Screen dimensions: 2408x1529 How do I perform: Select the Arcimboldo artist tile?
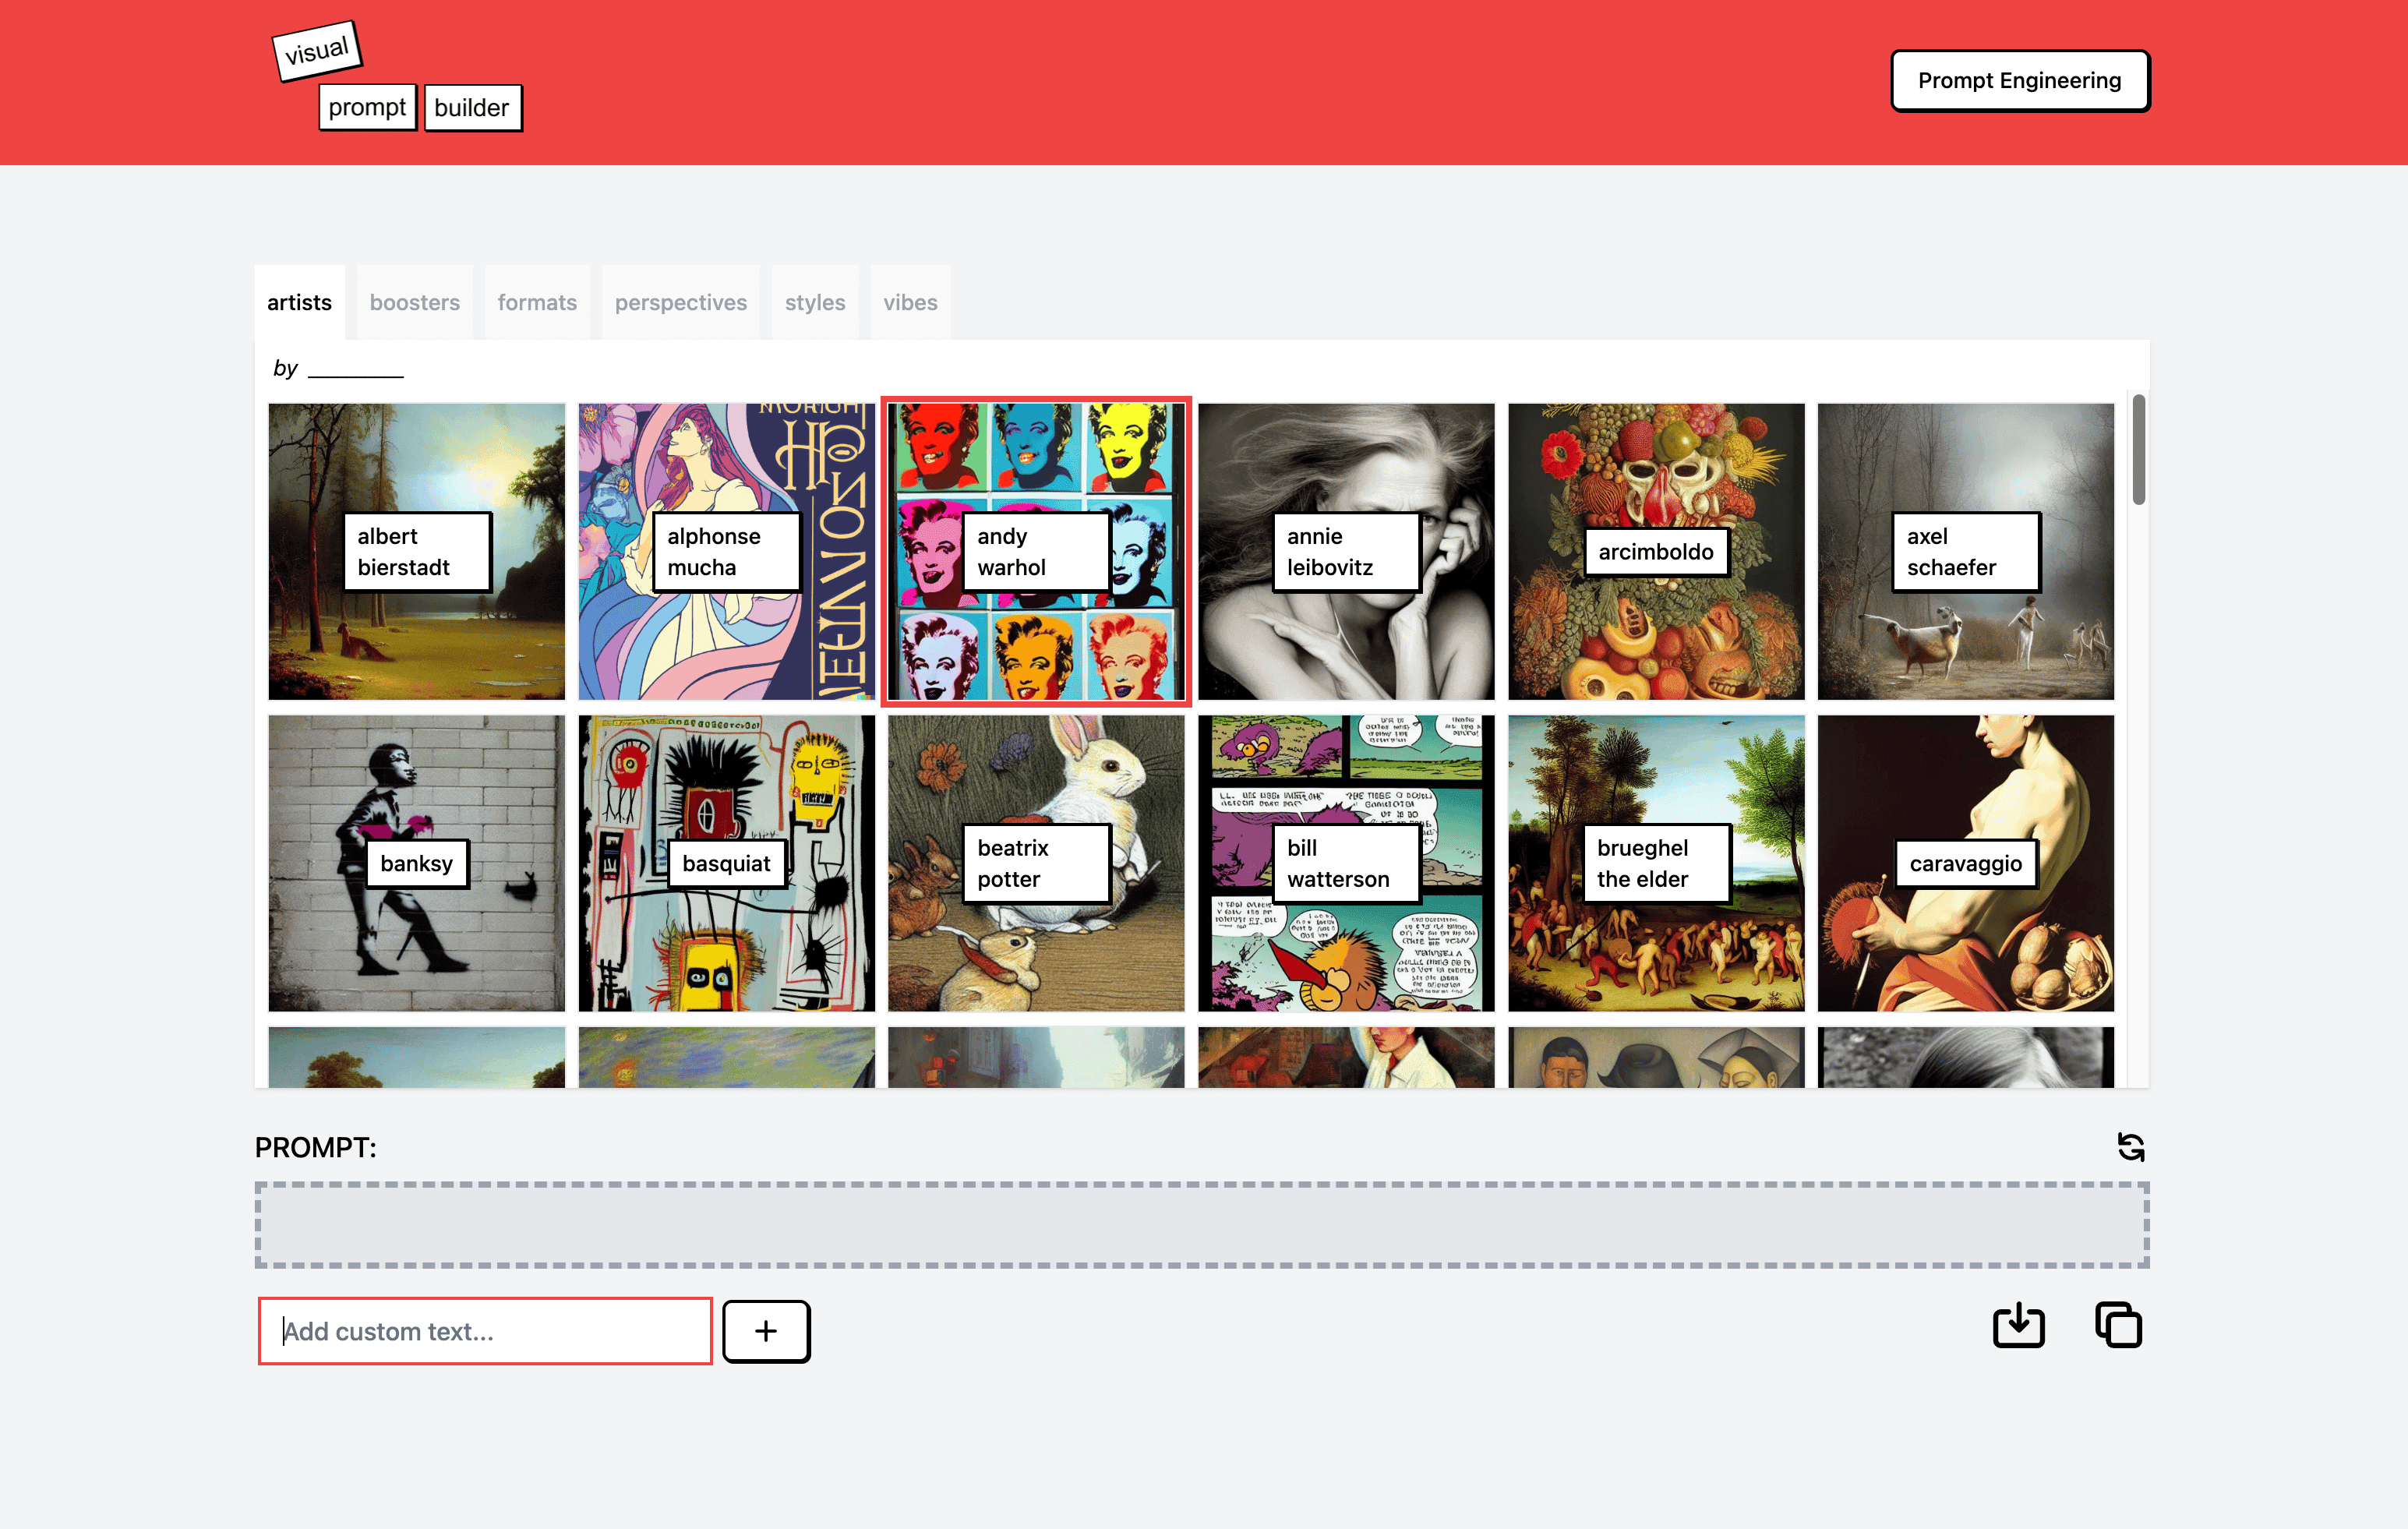tap(1655, 549)
